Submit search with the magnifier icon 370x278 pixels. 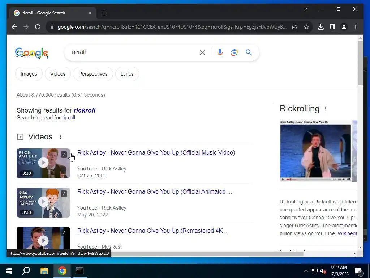[249, 52]
